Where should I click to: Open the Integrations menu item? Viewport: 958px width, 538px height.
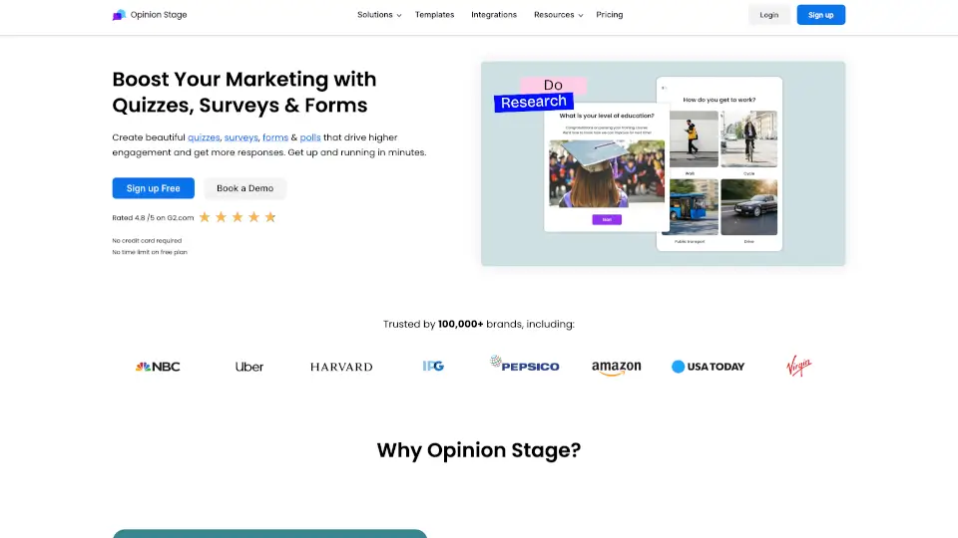point(494,15)
